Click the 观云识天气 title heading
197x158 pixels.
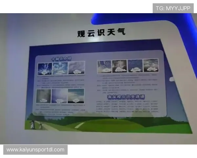101,33
